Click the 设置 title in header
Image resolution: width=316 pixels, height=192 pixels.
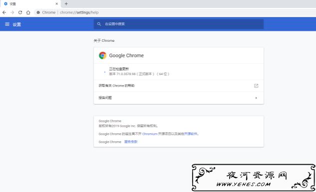(17, 24)
